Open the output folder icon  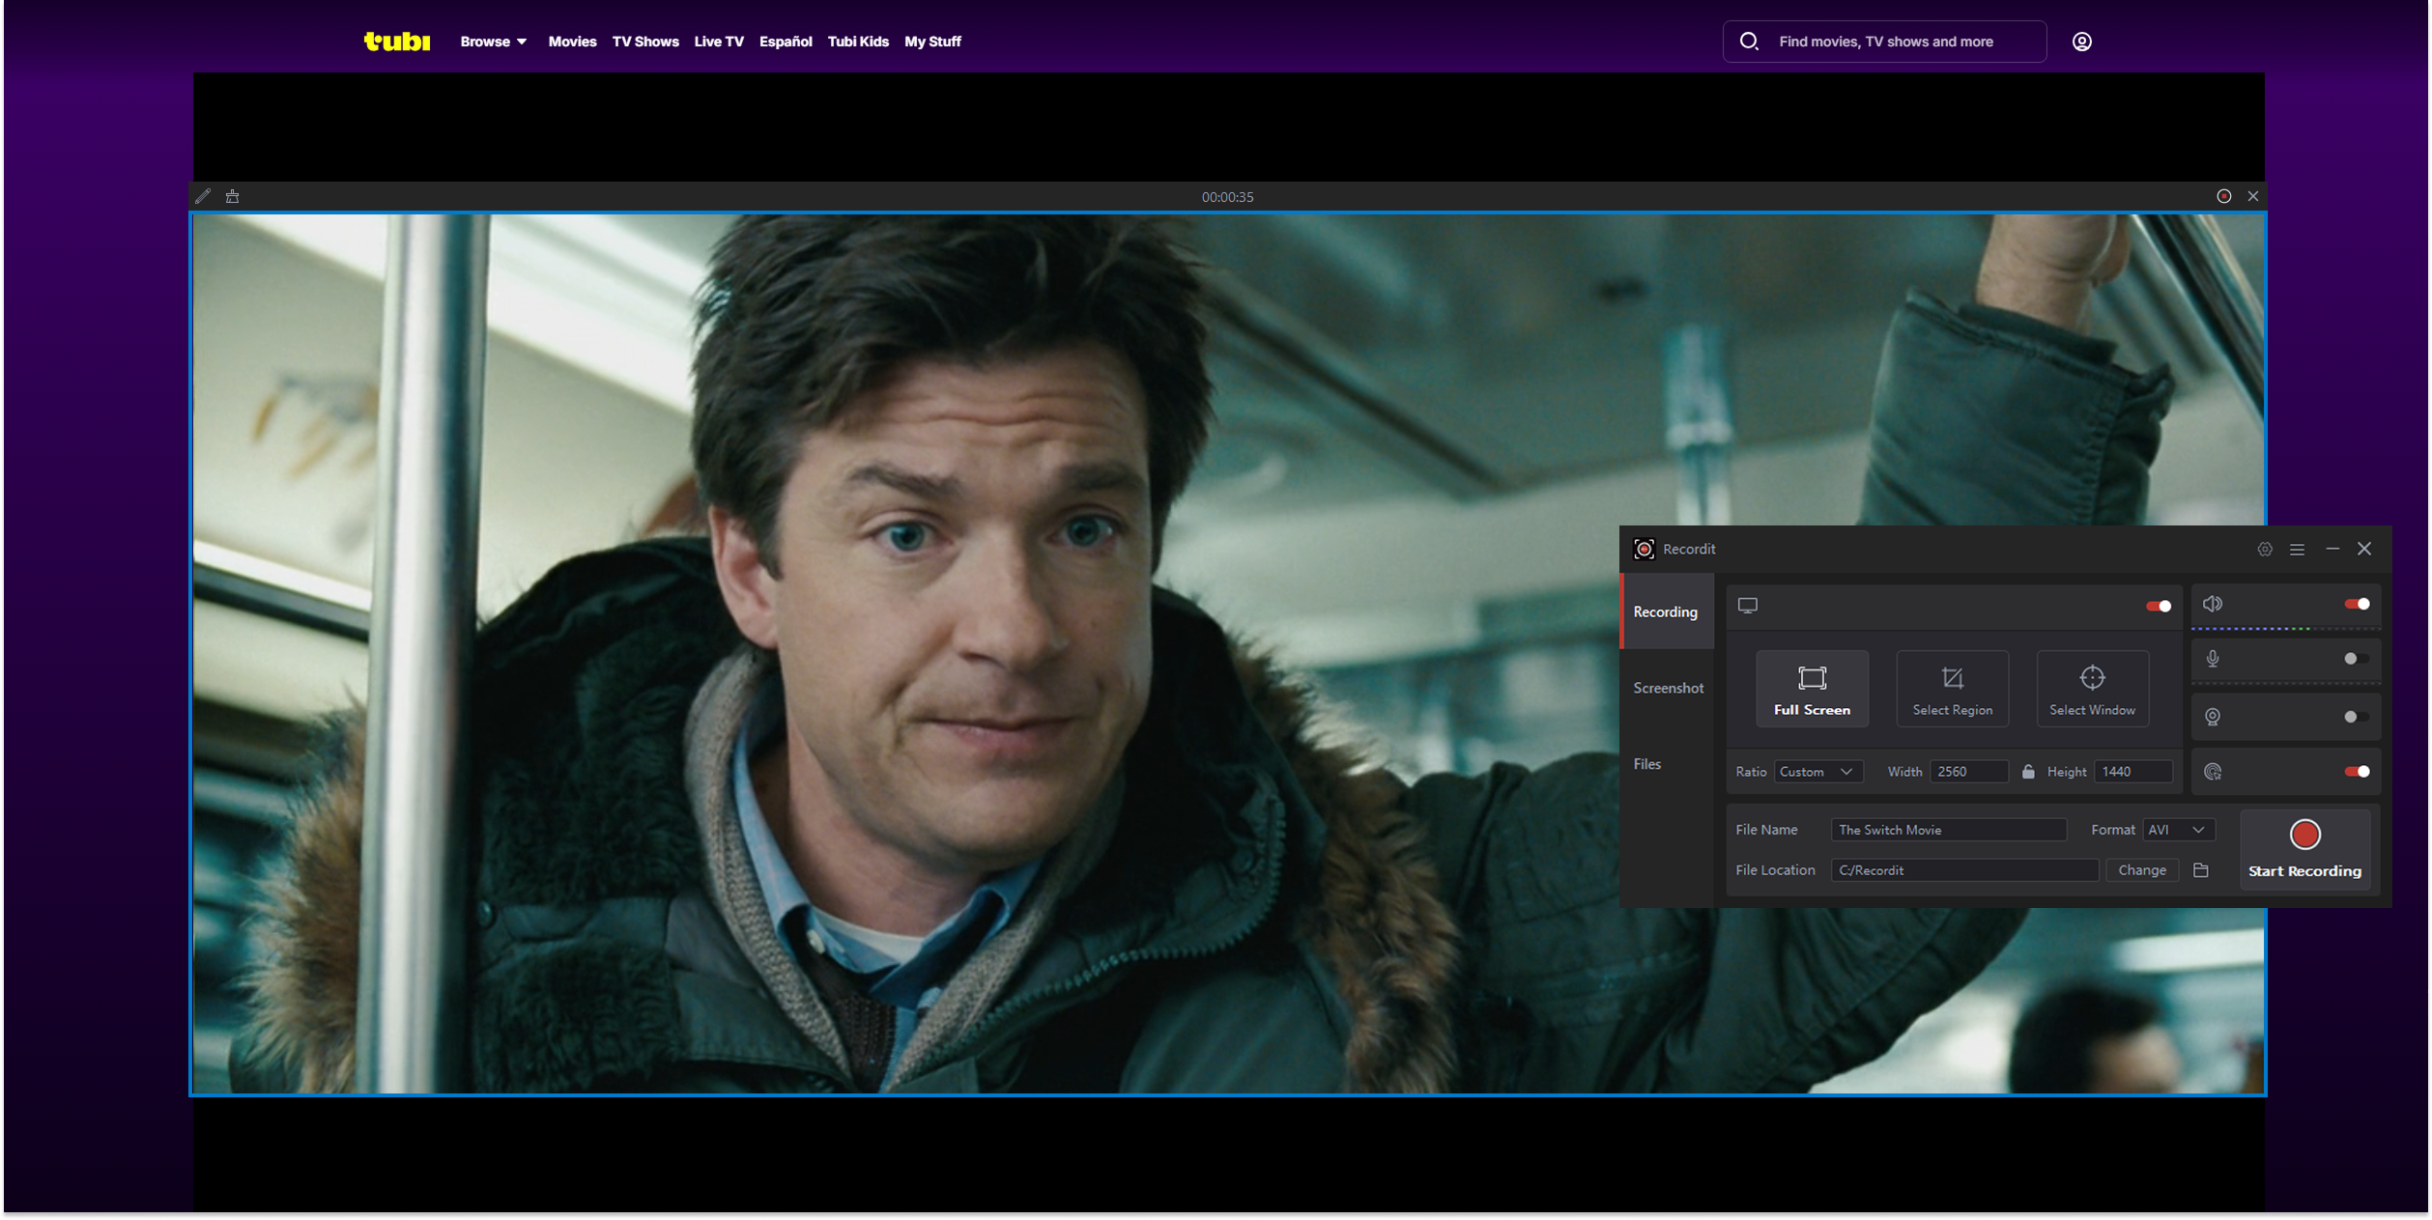click(2201, 870)
